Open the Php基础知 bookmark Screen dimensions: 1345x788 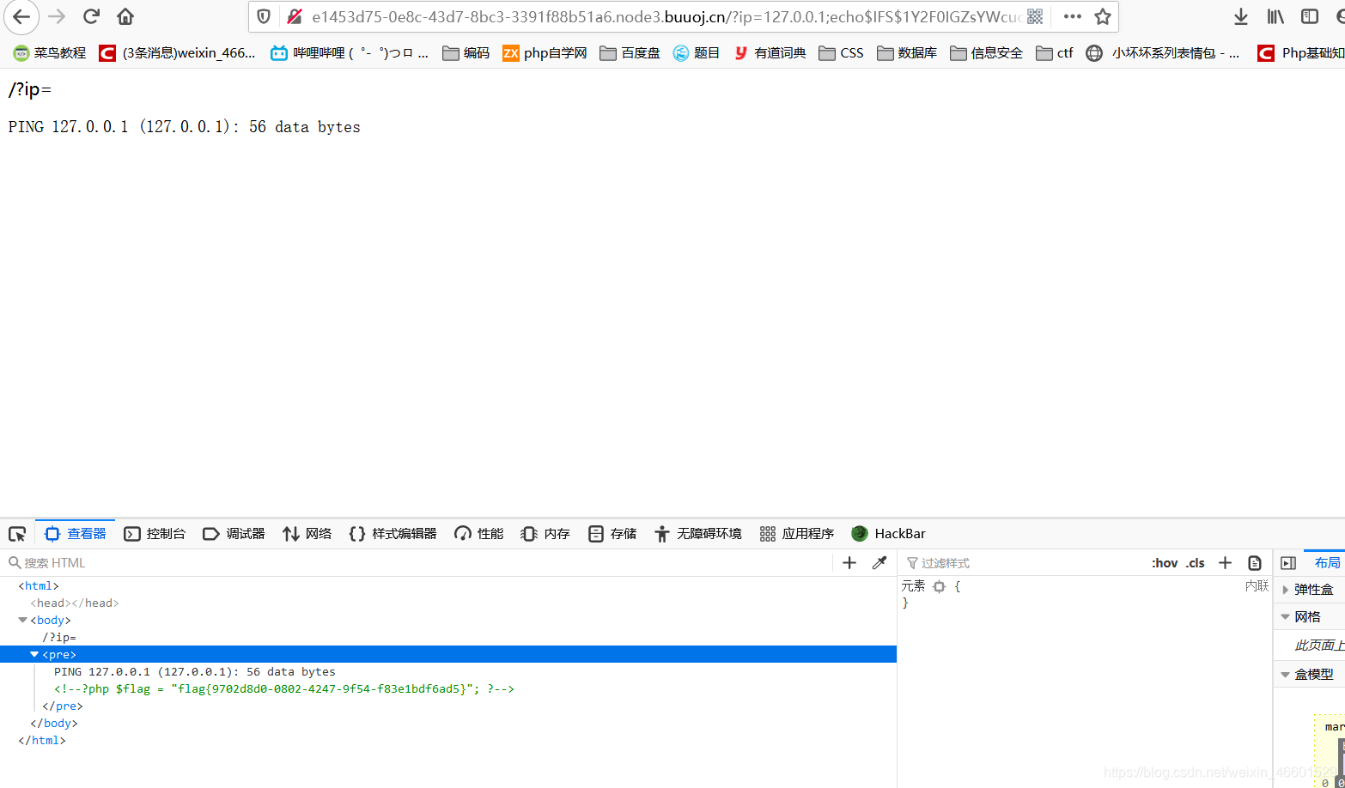[1300, 53]
